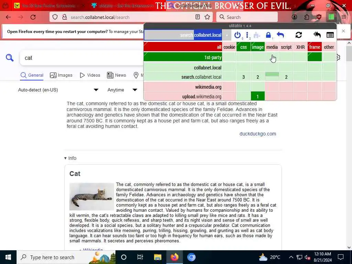Image resolution: width=352 pixels, height=264 pixels.
Task: Toggle the media column header
Action: [272, 47]
